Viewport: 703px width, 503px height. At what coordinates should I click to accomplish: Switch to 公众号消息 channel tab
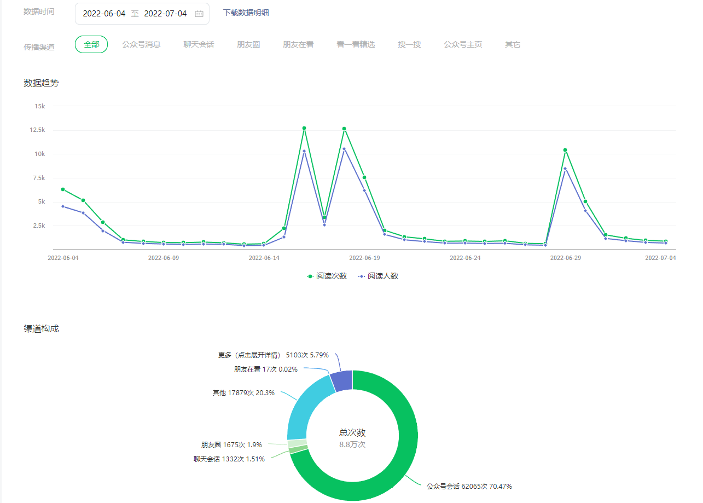141,44
